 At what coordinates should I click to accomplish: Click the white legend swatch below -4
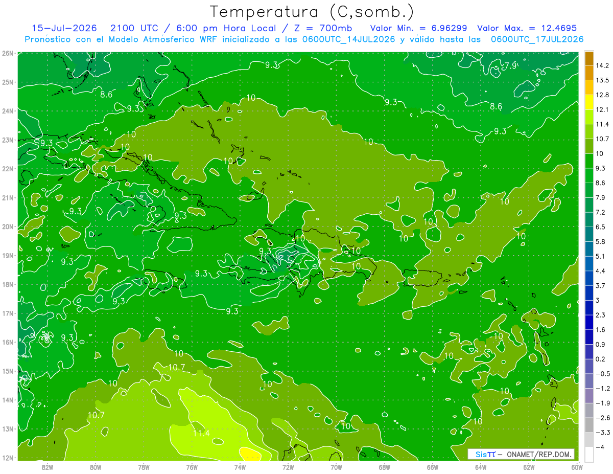(x=589, y=454)
